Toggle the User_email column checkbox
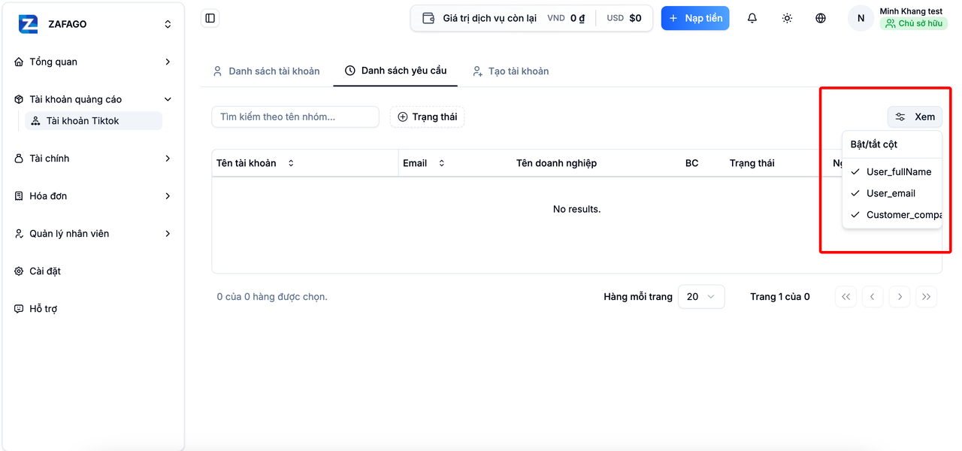This screenshot has width=962, height=451. [x=892, y=193]
